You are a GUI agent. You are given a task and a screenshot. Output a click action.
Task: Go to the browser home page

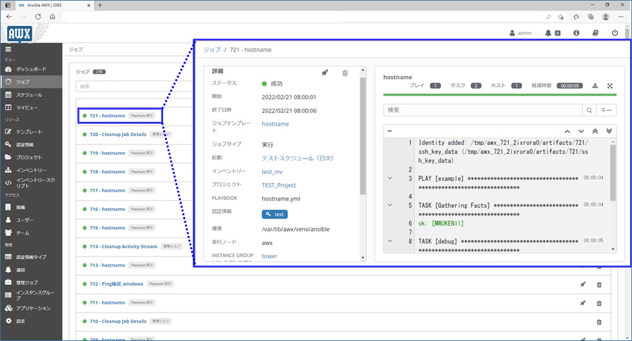[x=52, y=17]
